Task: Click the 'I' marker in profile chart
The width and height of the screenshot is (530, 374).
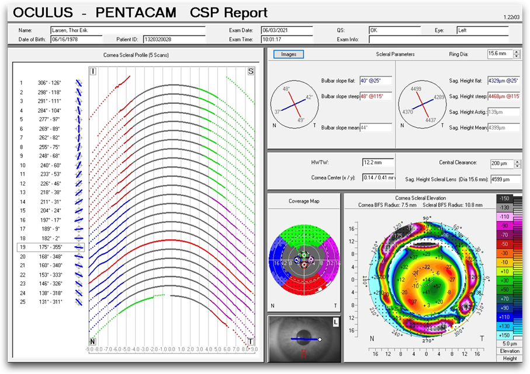Action: coord(92,71)
